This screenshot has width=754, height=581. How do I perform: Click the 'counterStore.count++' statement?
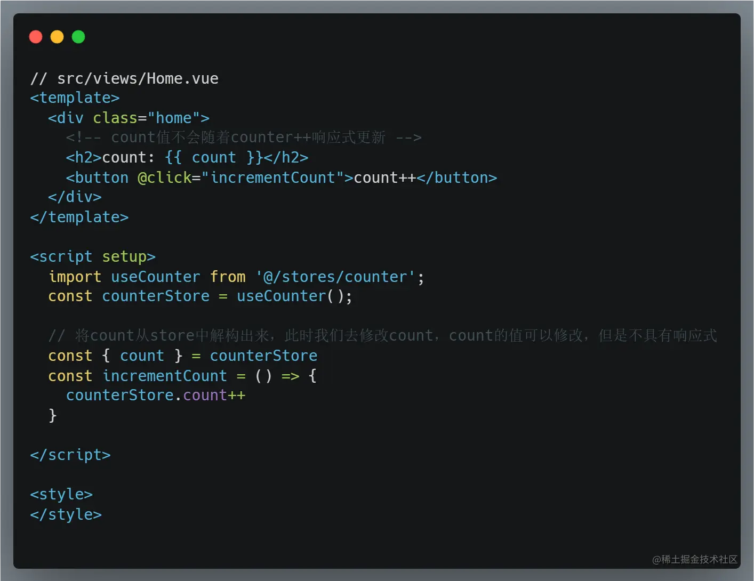156,396
